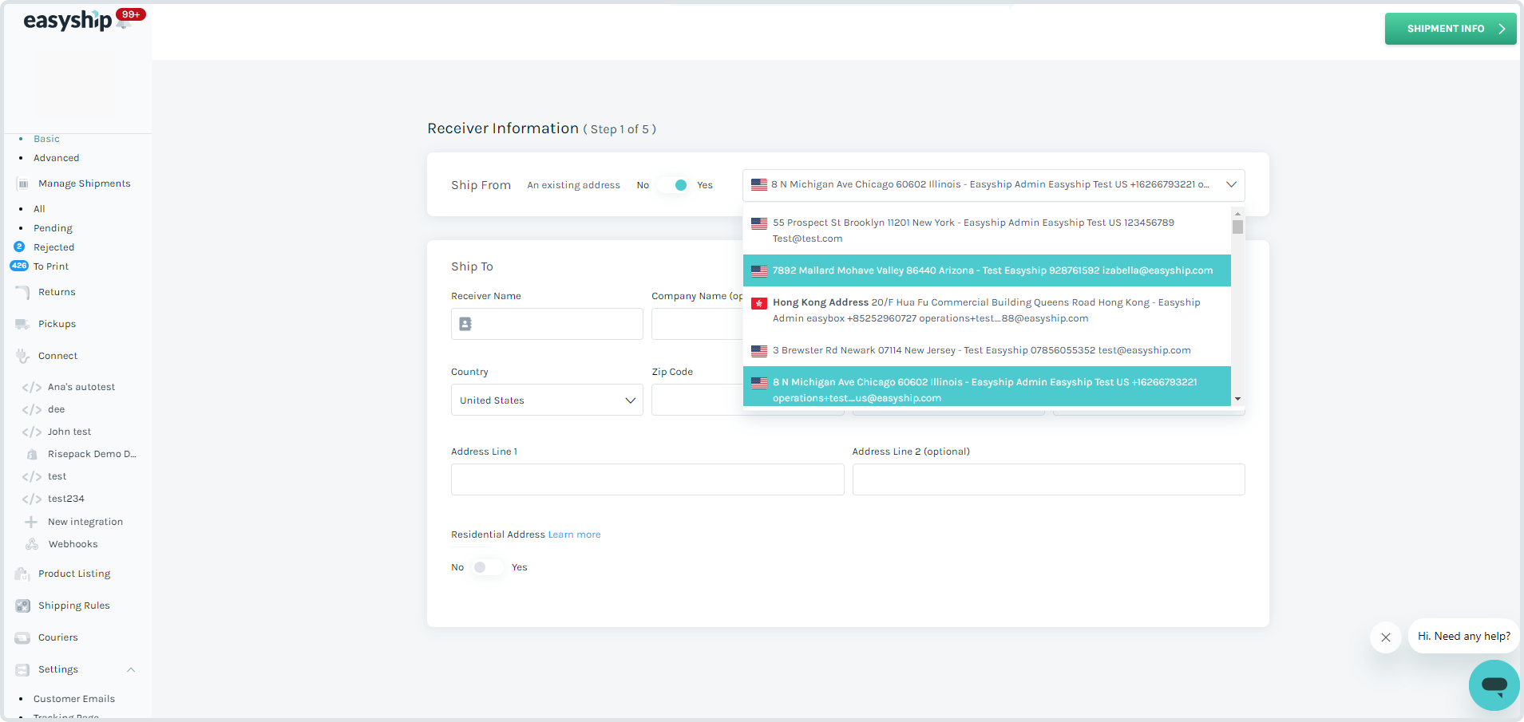Click the address book icon in Receiver Name
The width and height of the screenshot is (1524, 722).
pos(465,324)
